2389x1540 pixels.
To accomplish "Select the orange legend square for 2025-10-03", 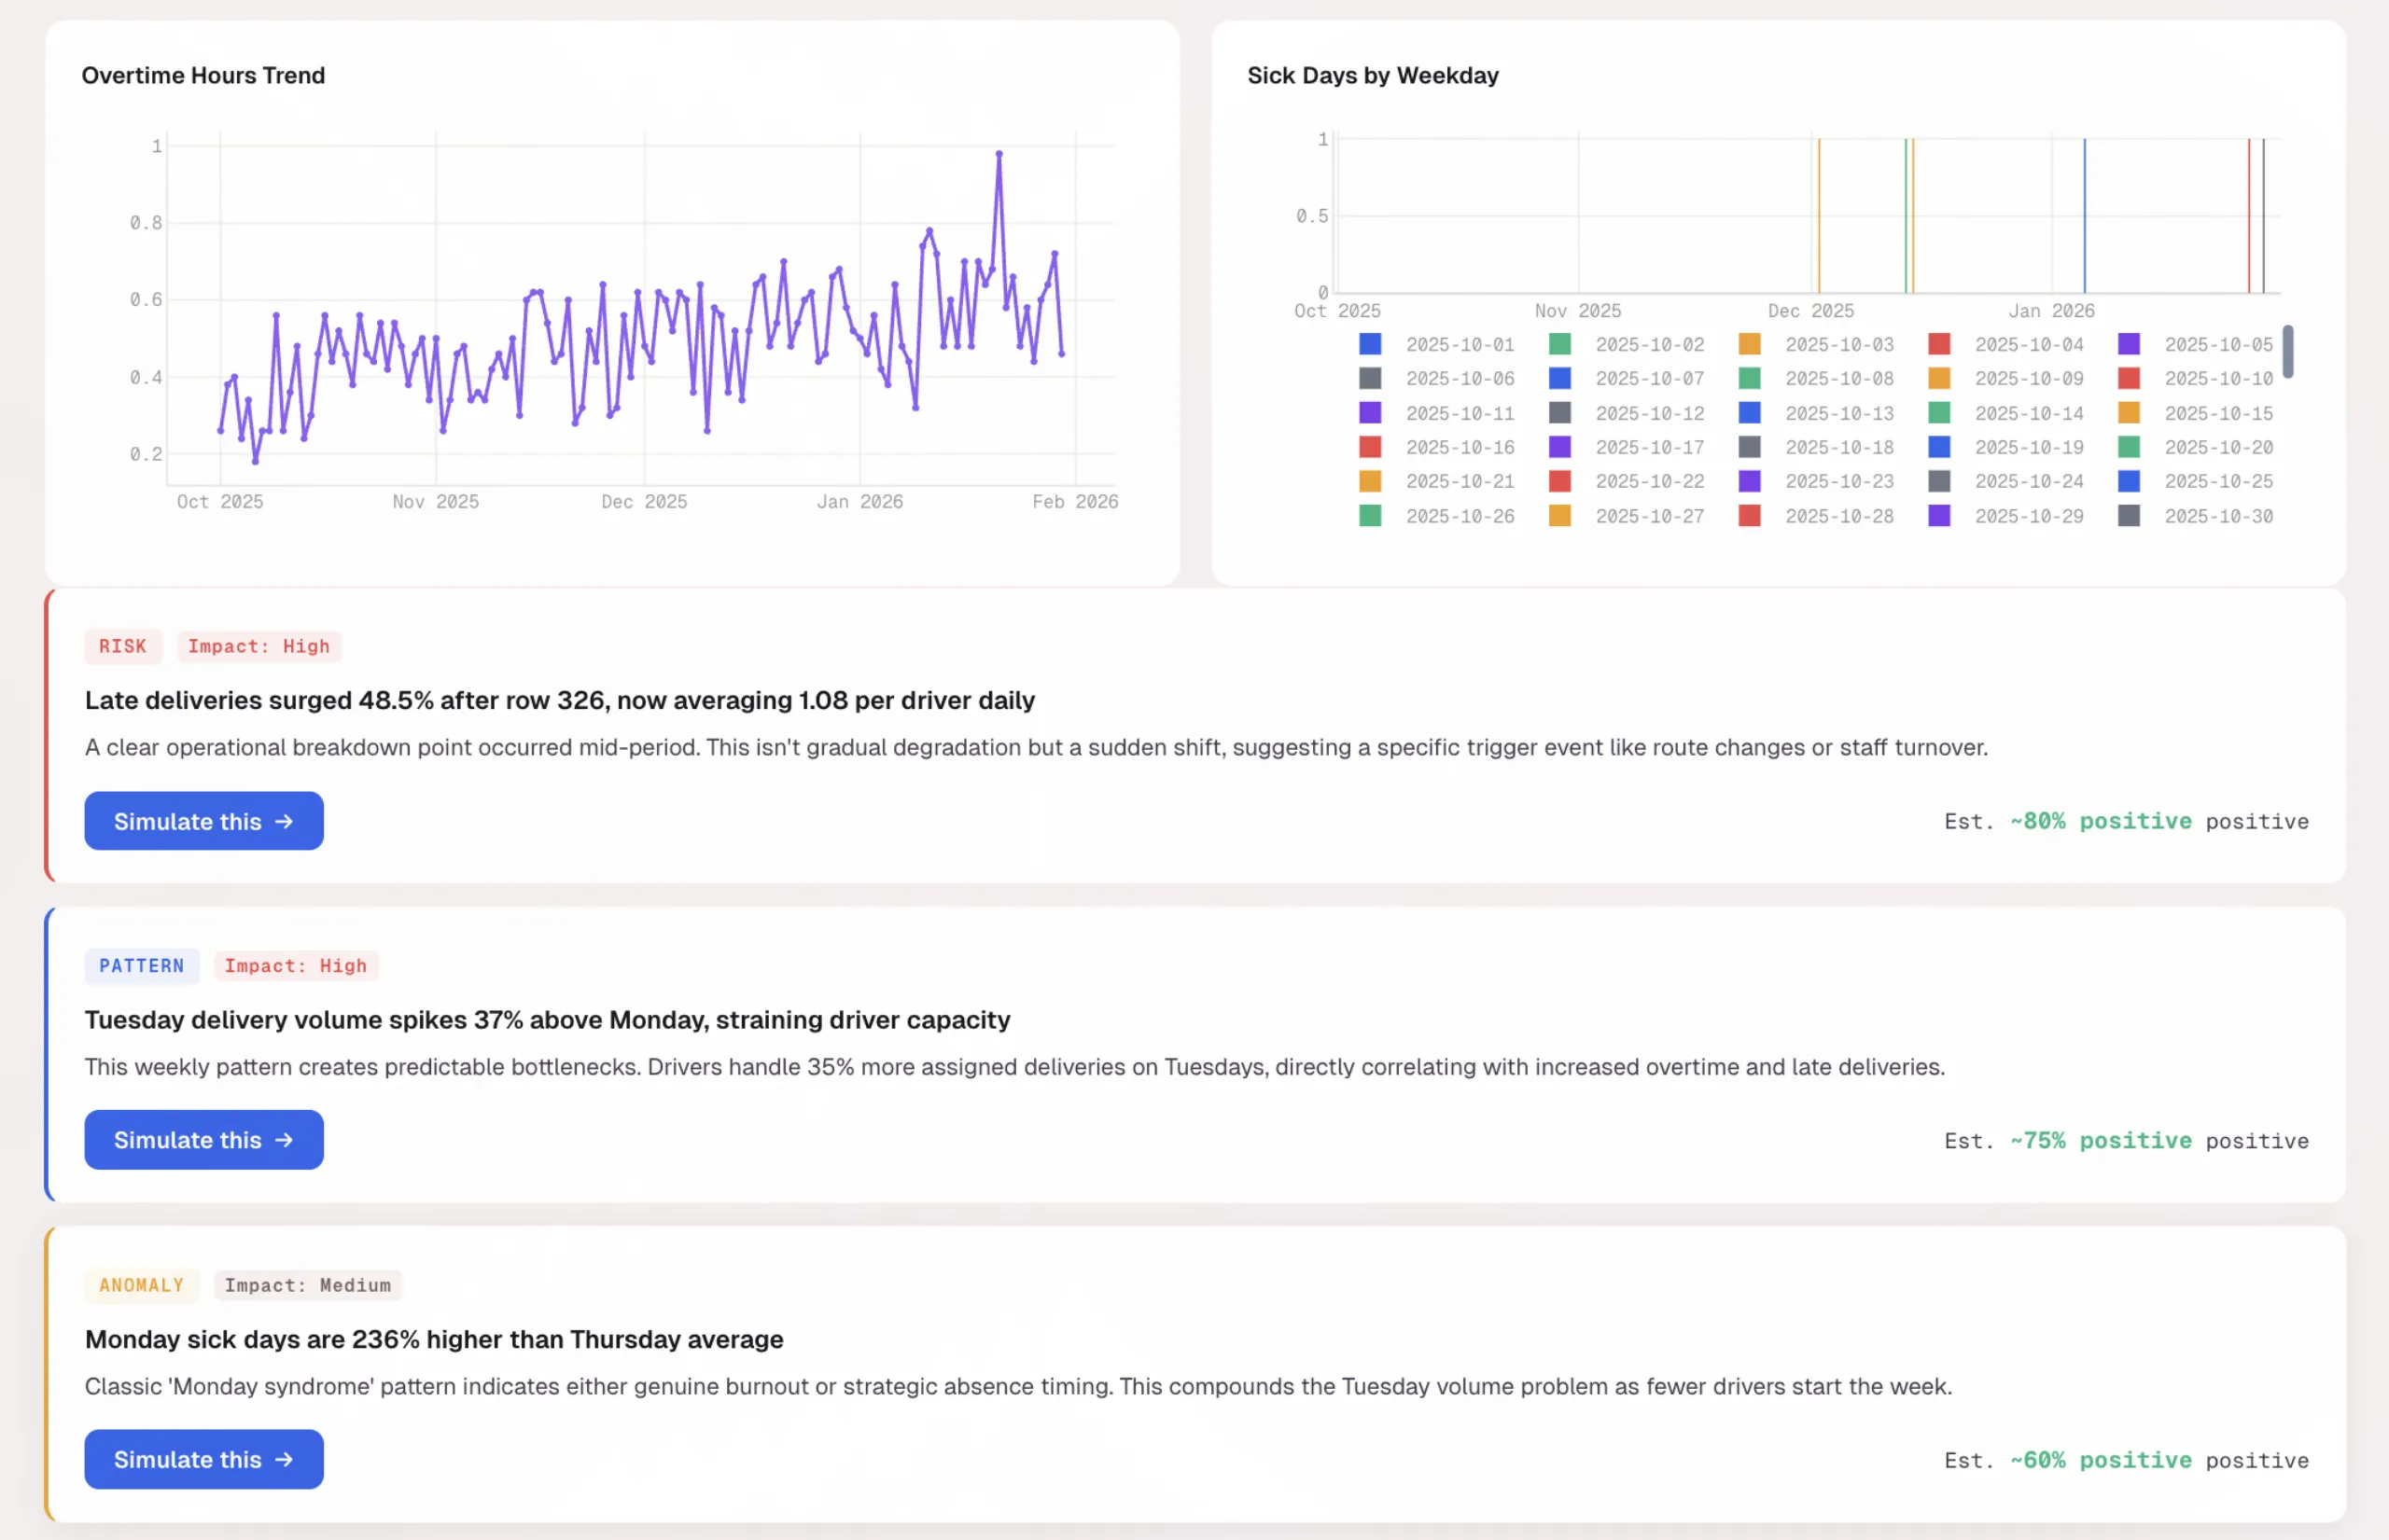I will click(x=1749, y=344).
